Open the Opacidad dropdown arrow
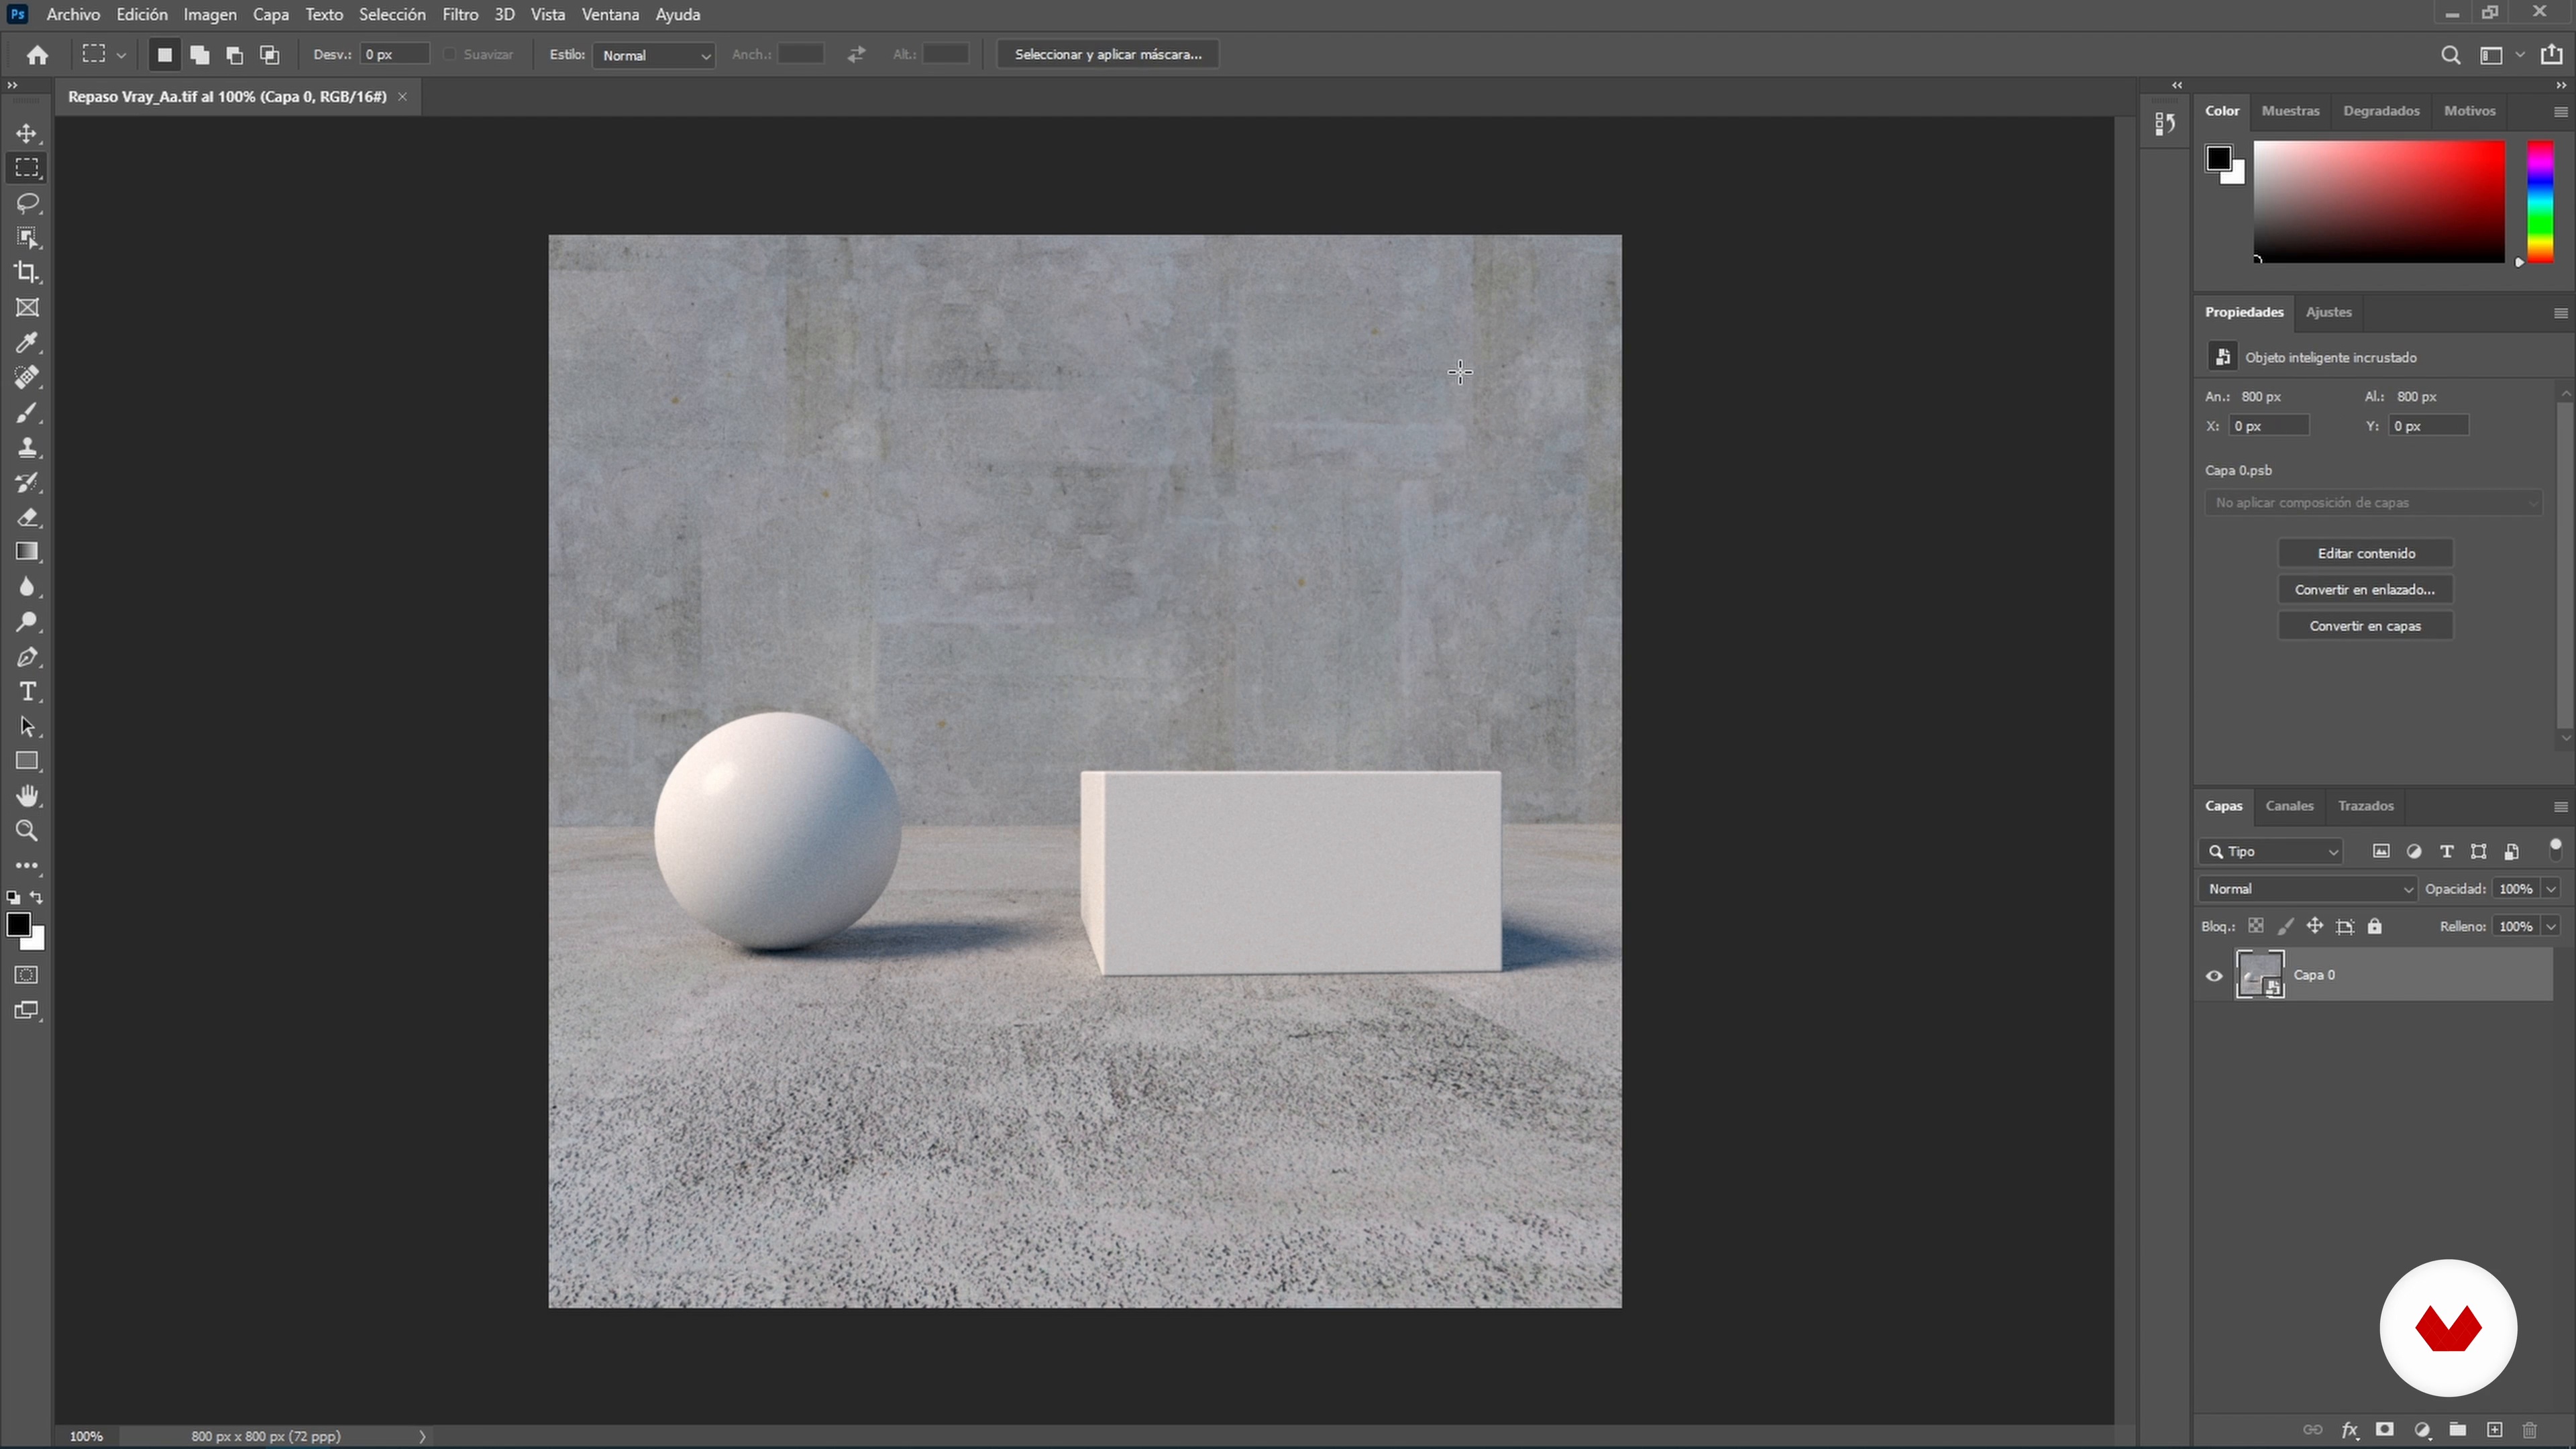The image size is (2576, 1449). pos(2551,889)
